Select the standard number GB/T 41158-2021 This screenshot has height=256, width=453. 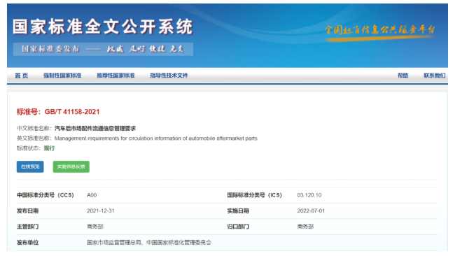[72, 112]
